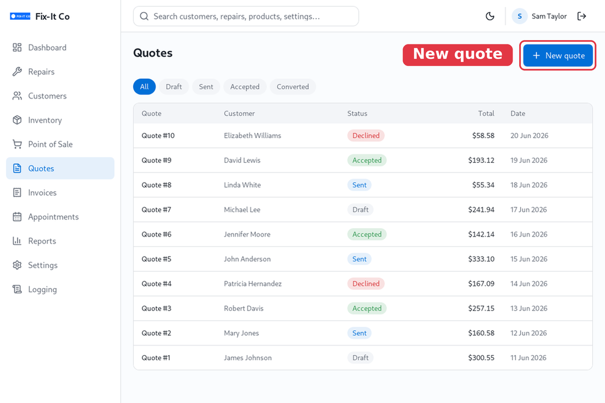Click Sent badge on Quote #2 row

point(359,333)
